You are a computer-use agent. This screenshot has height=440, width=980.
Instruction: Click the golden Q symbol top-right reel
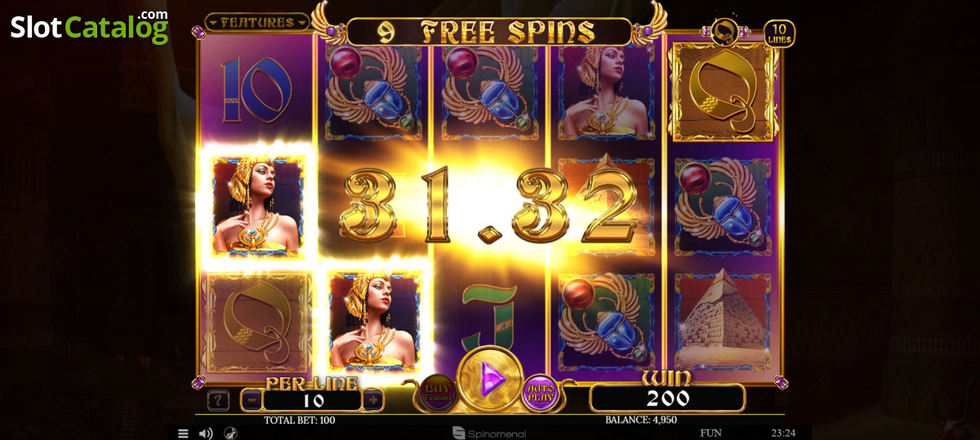721,91
